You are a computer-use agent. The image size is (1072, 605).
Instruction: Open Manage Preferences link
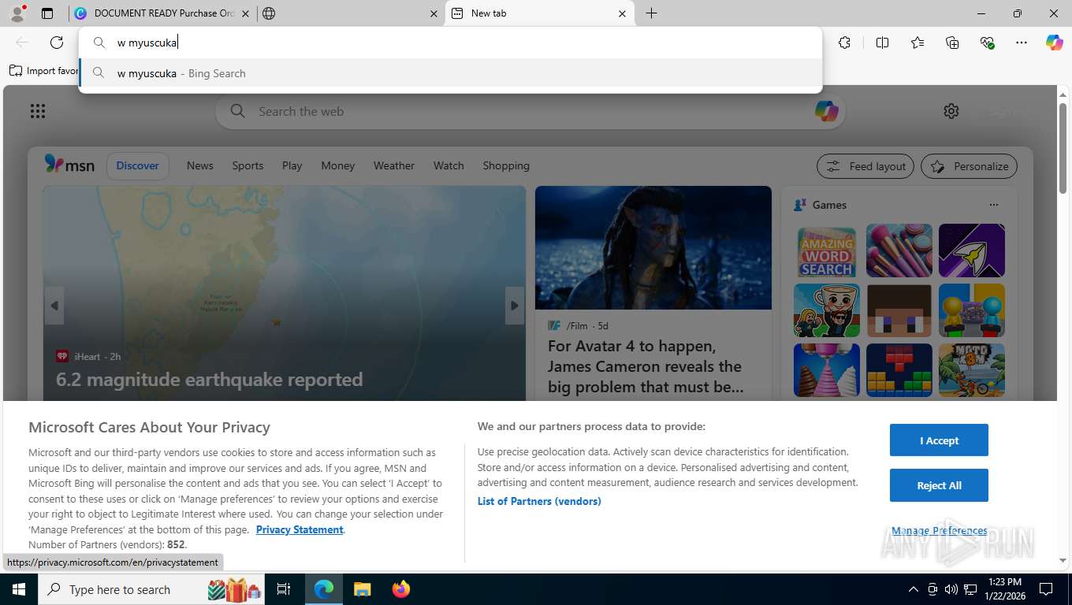pos(939,530)
